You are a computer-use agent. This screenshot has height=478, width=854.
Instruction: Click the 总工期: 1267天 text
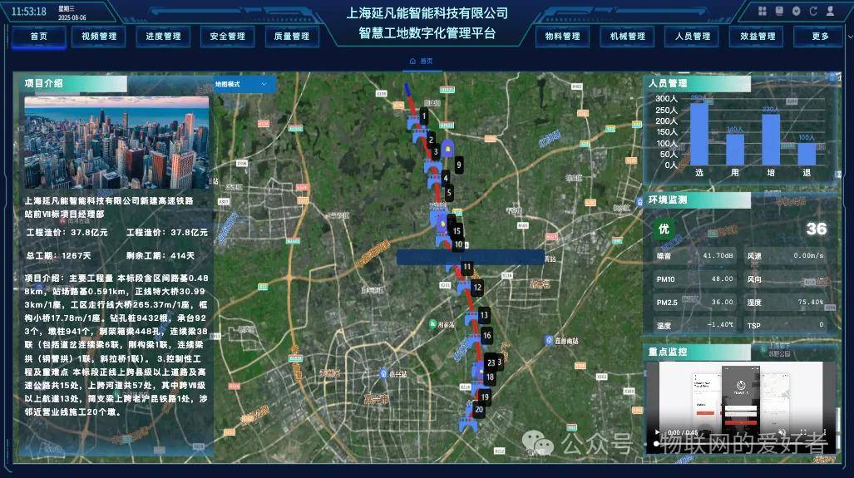tap(58, 255)
